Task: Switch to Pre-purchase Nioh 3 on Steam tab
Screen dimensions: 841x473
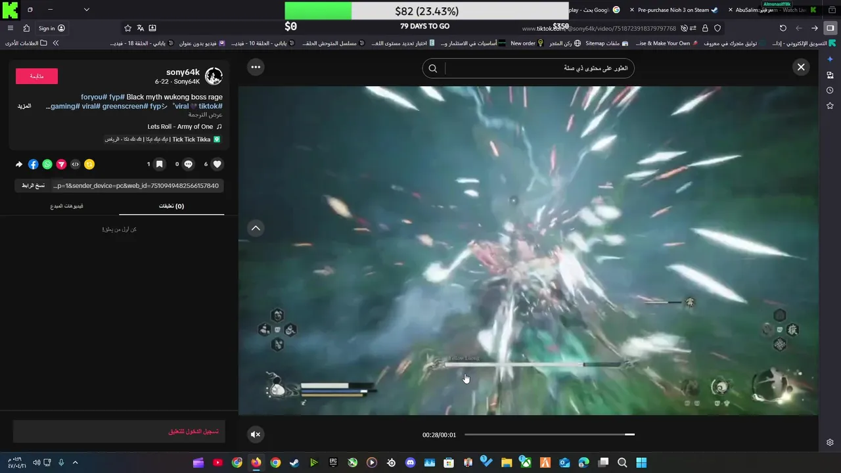Action: [677, 10]
